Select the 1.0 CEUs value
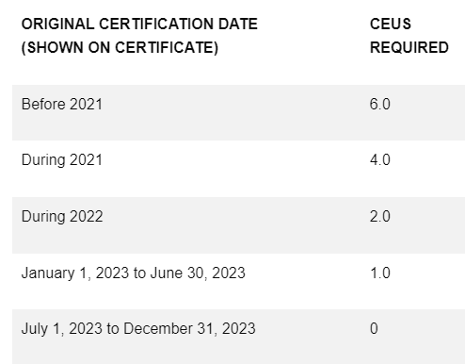This screenshot has width=465, height=364. coord(380,273)
